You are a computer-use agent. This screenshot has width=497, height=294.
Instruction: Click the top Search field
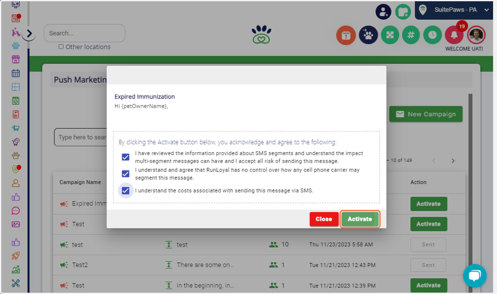[x=84, y=33]
